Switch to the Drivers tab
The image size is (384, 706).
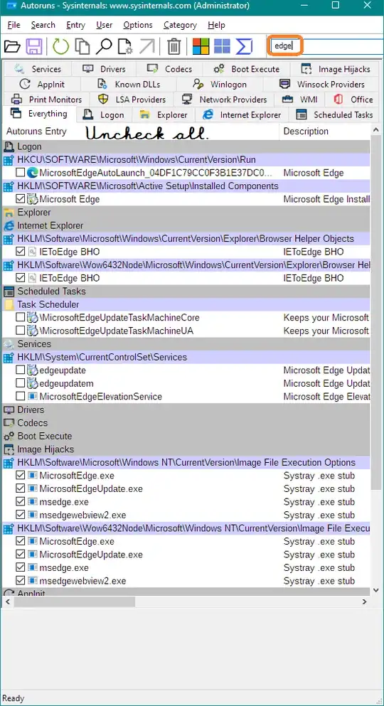(104, 69)
